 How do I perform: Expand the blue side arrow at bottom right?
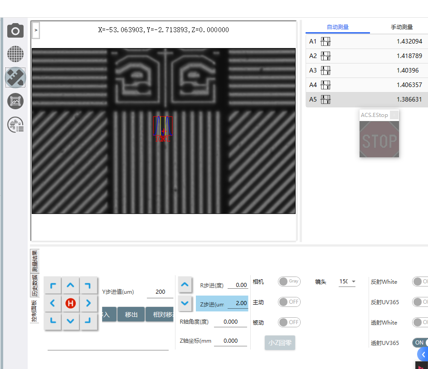point(423,354)
